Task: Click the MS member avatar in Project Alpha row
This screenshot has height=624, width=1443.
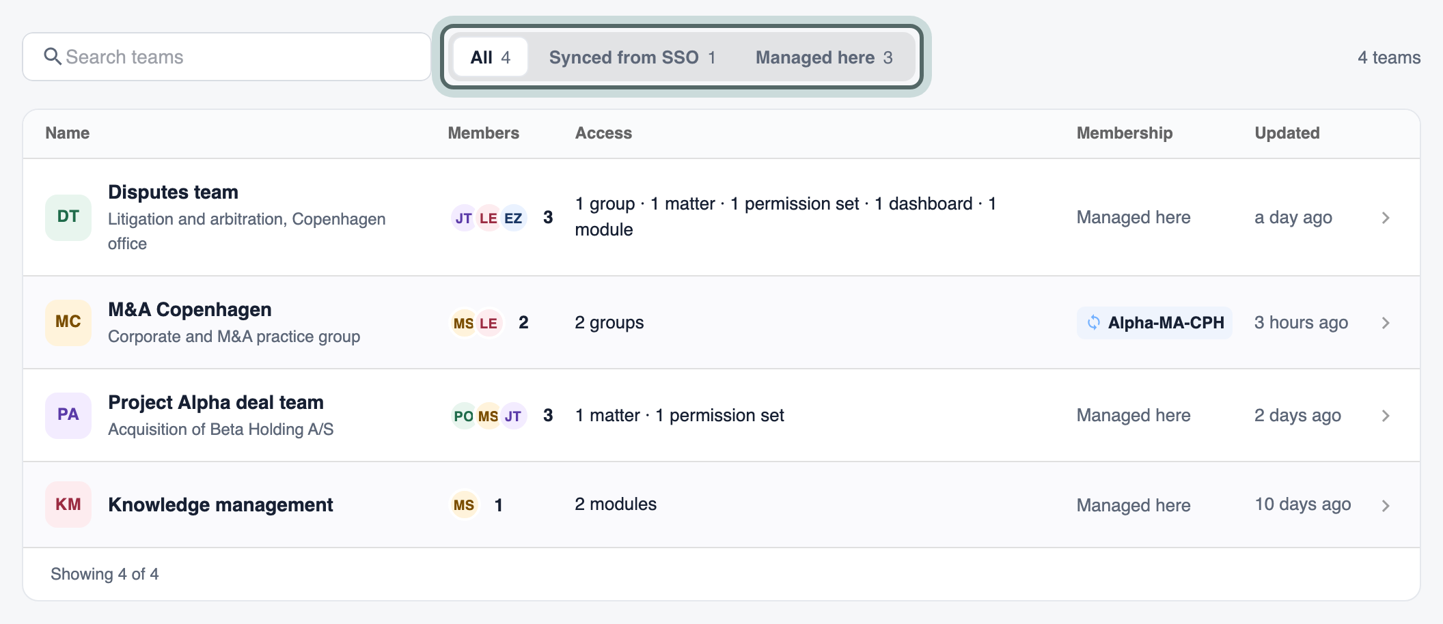Action: pyautogui.click(x=488, y=416)
